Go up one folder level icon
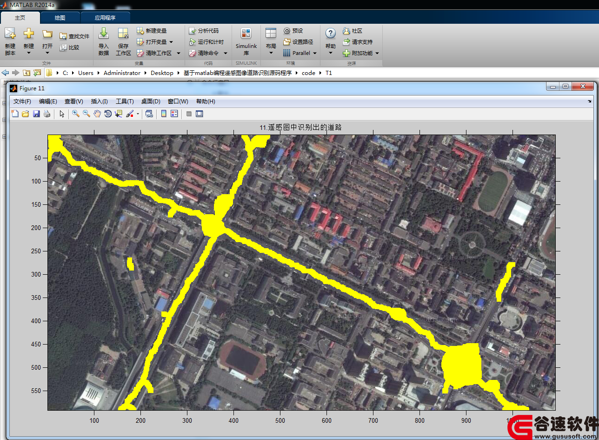Screen dimensions: 599x440 pos(27,73)
